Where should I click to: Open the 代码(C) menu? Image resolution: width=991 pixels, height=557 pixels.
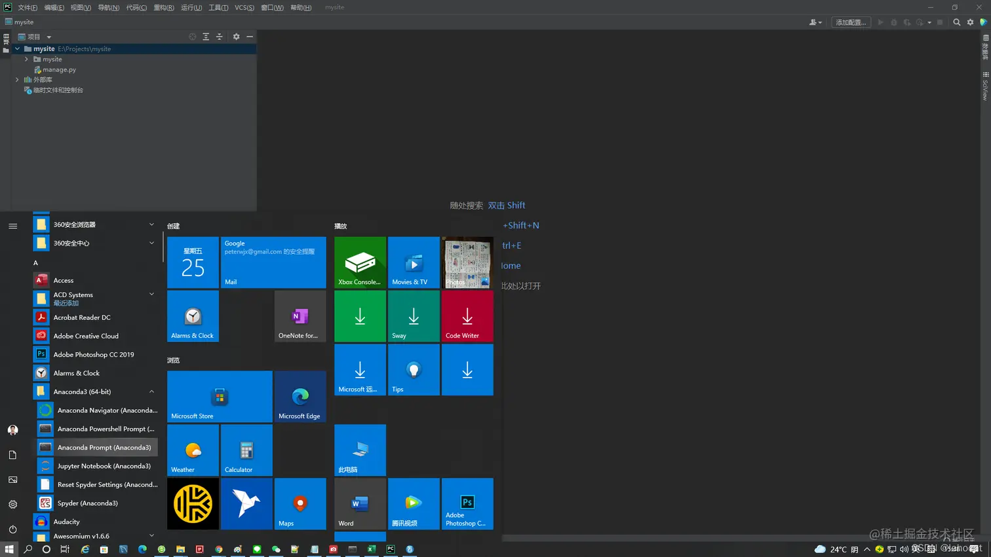[x=136, y=7]
